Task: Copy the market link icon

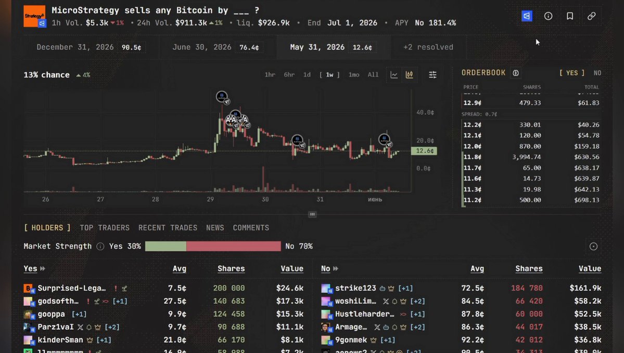Action: [x=591, y=16]
